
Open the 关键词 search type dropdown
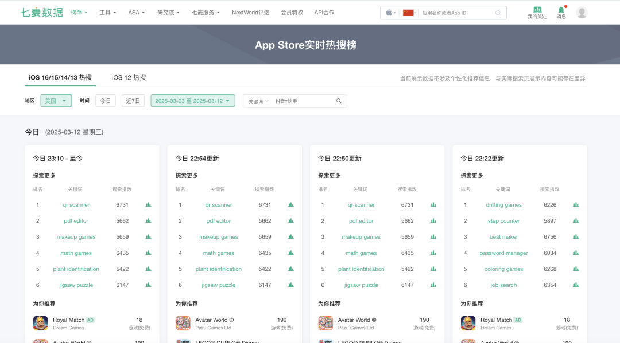(x=258, y=101)
